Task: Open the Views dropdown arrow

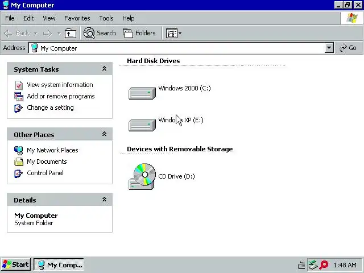Action: coord(180,34)
